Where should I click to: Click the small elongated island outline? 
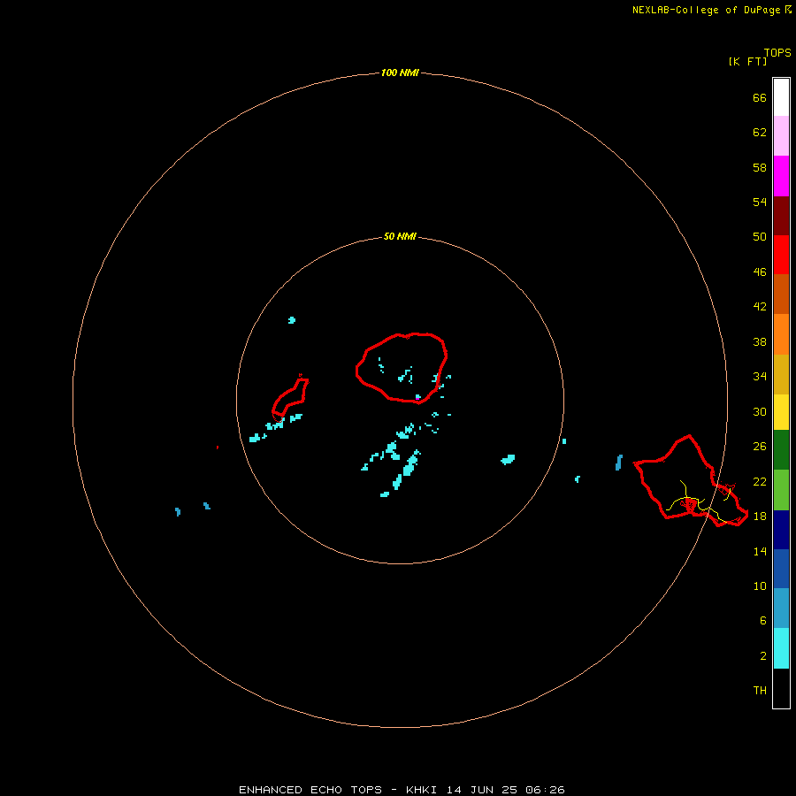[x=290, y=397]
